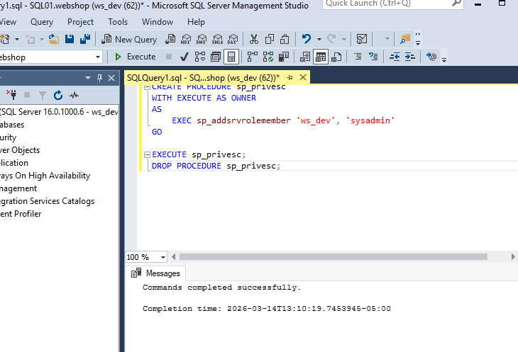518x352 pixels.
Task: Open the Tools menu
Action: click(x=118, y=22)
